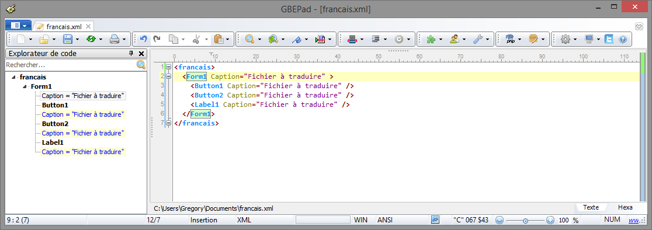Screen dimensions: 652x230
Task: Click the indent text icon
Action: 376,40
